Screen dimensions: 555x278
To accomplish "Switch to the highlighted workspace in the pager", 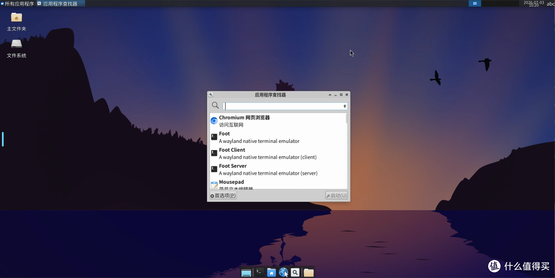I will tap(475, 4).
